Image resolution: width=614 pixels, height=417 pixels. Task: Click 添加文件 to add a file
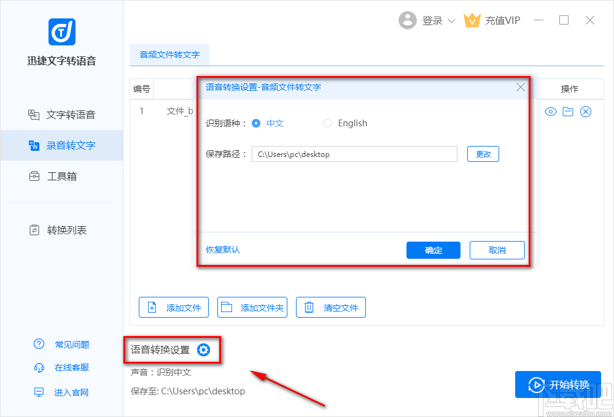point(174,307)
